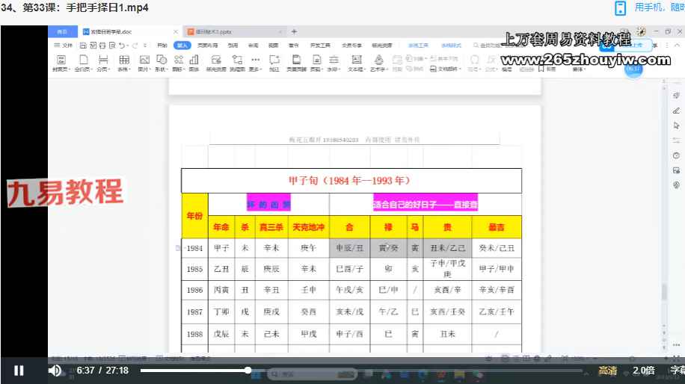Click the Redo arrow
The height and width of the screenshot is (384, 685).
[135, 46]
